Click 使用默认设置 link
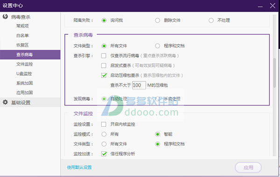The width and height of the screenshot is (280, 177). coord(79,167)
